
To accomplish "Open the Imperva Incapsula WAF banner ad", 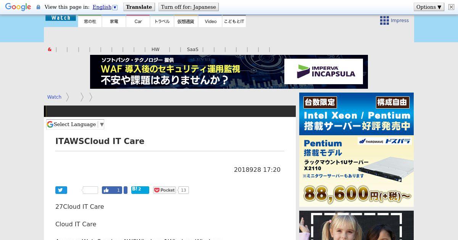I will point(229,72).
